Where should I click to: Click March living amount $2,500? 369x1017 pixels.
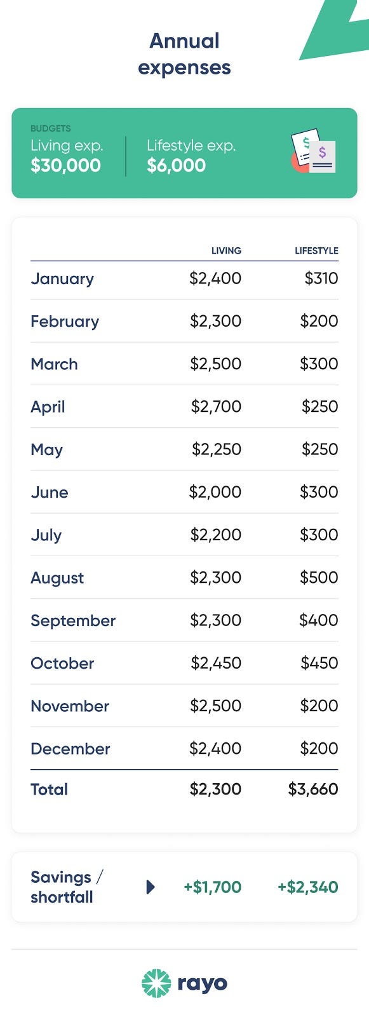point(215,364)
